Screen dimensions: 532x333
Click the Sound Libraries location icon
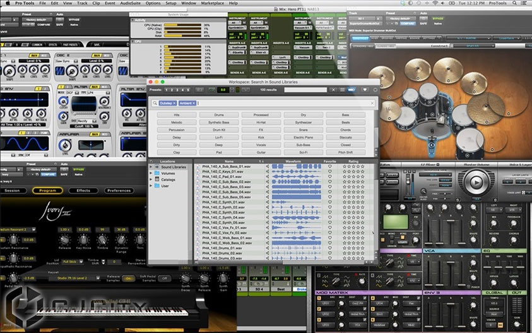tap(157, 167)
